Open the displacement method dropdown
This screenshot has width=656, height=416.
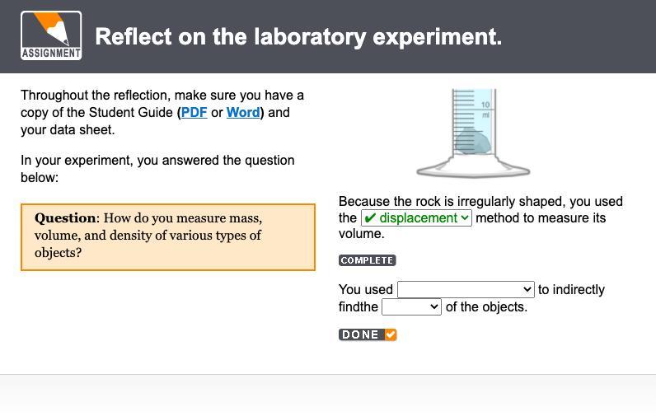click(x=416, y=218)
